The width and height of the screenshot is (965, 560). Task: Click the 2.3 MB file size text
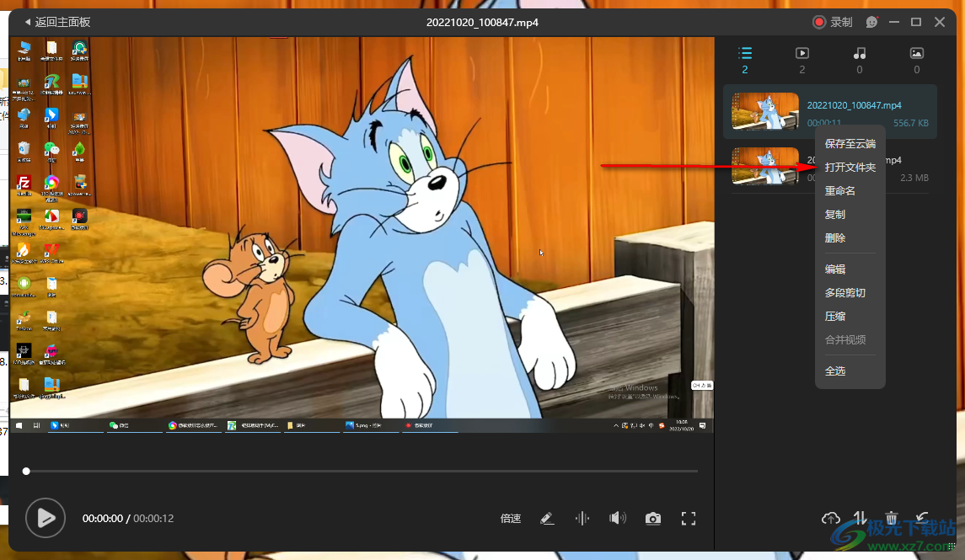[914, 178]
